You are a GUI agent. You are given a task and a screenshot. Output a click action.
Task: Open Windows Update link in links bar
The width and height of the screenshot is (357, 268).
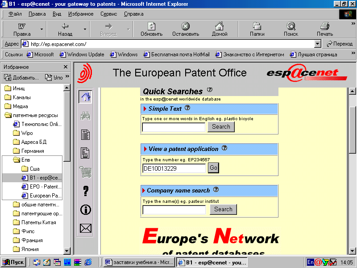(82, 54)
